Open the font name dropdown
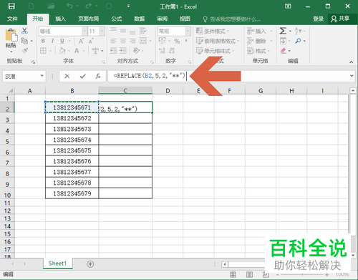Screen dimensions: 358x280 point(84,31)
